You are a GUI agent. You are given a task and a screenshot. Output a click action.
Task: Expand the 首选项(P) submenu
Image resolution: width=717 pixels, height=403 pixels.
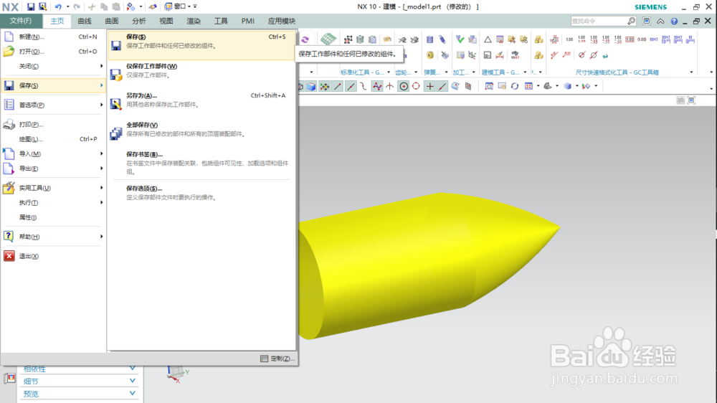tap(53, 105)
